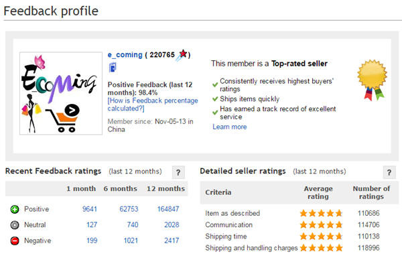Click the red Negative feedback icon

click(x=15, y=241)
